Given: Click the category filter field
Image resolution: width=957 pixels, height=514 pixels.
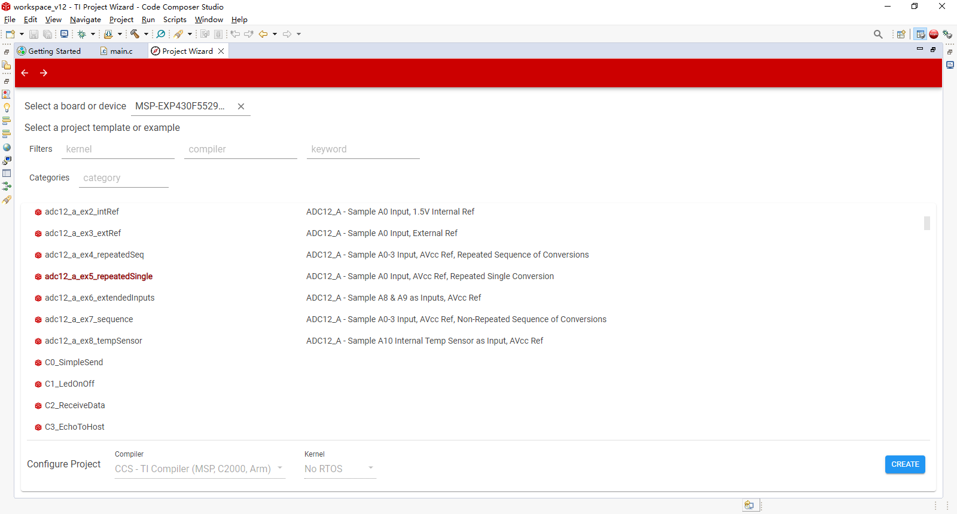Looking at the screenshot, I should click(x=124, y=178).
